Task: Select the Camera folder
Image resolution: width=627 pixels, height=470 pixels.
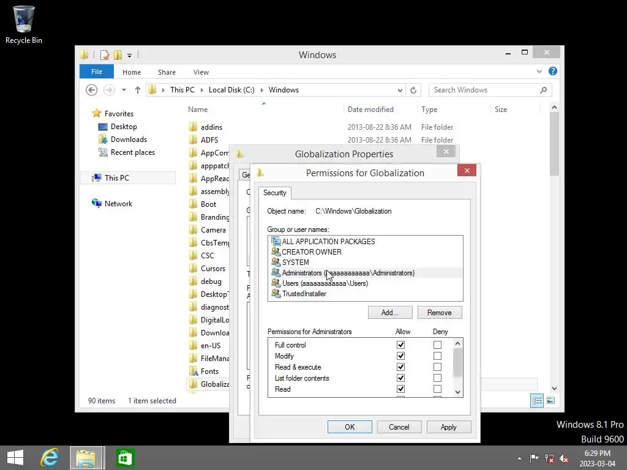Action: click(213, 230)
